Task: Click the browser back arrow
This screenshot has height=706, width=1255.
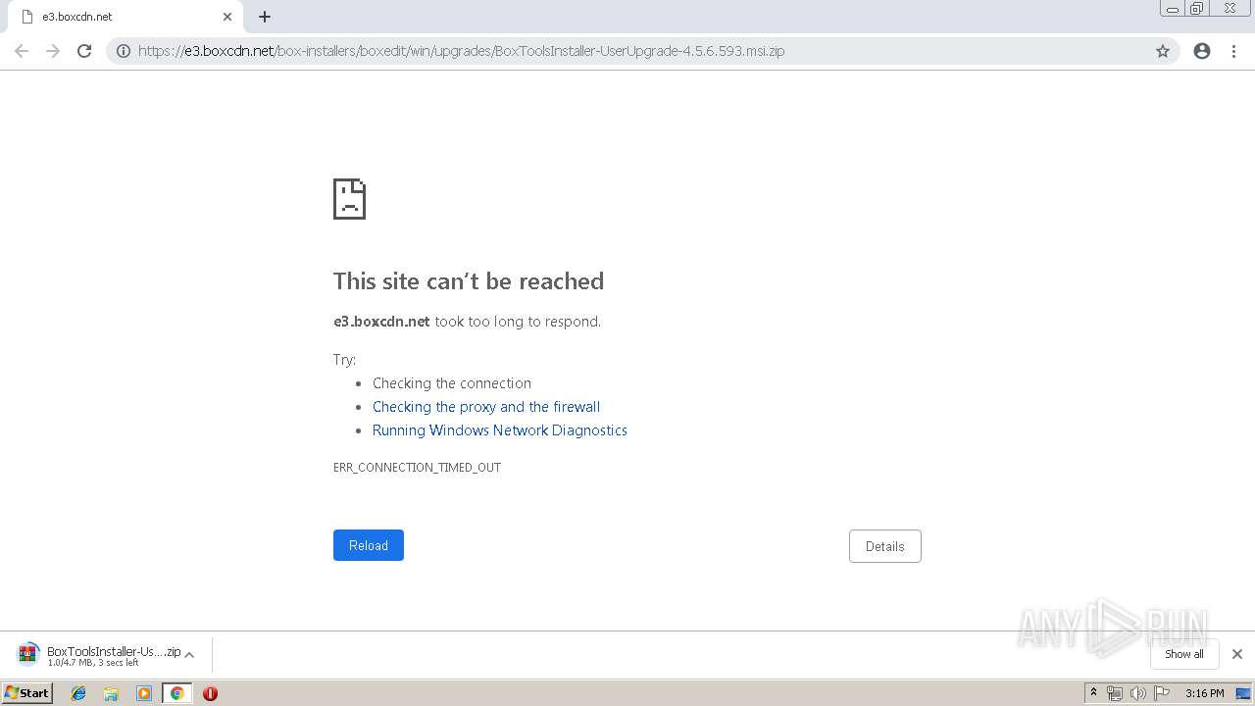Action: point(22,51)
